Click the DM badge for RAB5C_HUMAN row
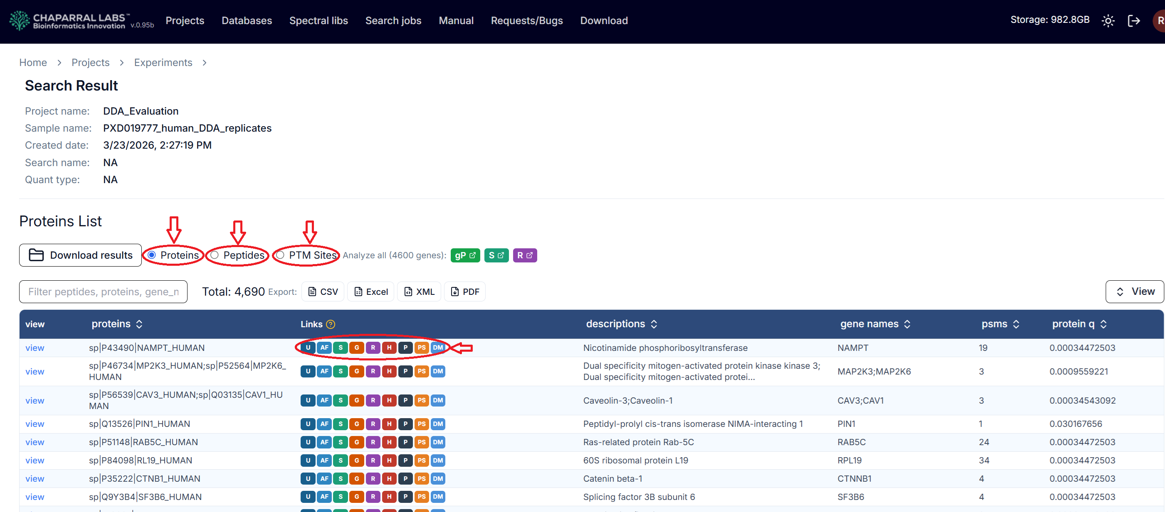The width and height of the screenshot is (1165, 512). 437,442
